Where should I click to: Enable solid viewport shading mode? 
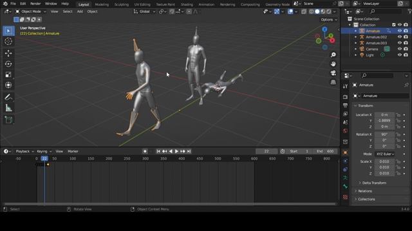pyautogui.click(x=317, y=12)
